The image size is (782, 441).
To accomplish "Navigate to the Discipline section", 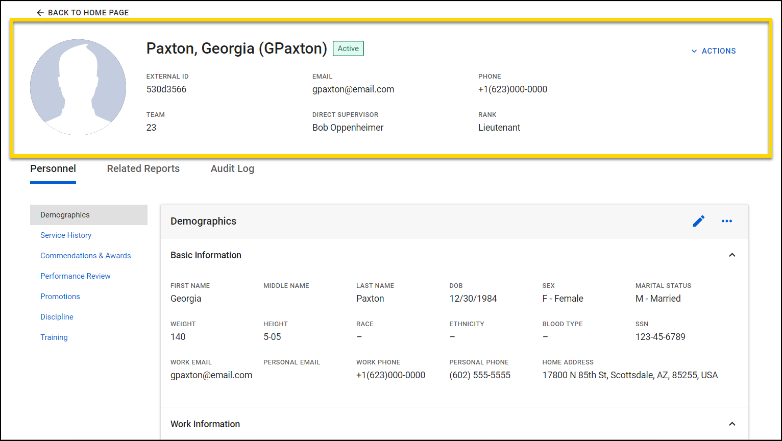I will click(57, 316).
